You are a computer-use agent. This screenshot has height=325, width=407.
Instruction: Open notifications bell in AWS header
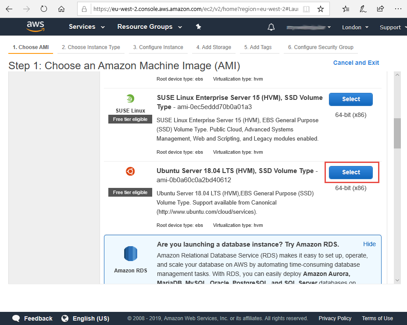point(271,27)
